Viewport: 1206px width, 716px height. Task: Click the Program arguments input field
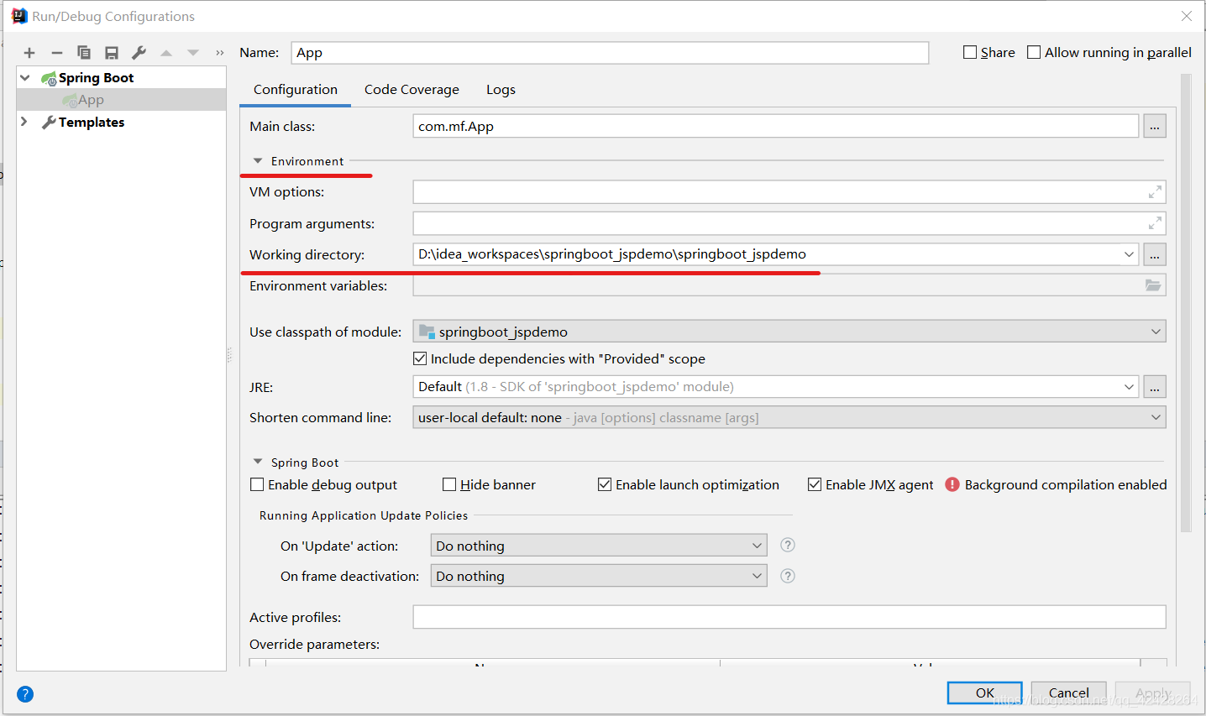pos(789,223)
